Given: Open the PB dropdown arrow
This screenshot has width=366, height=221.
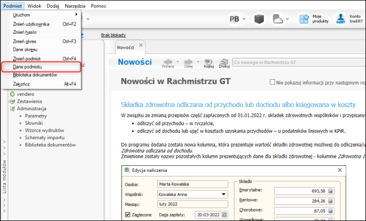Looking at the screenshot, I should (x=244, y=19).
